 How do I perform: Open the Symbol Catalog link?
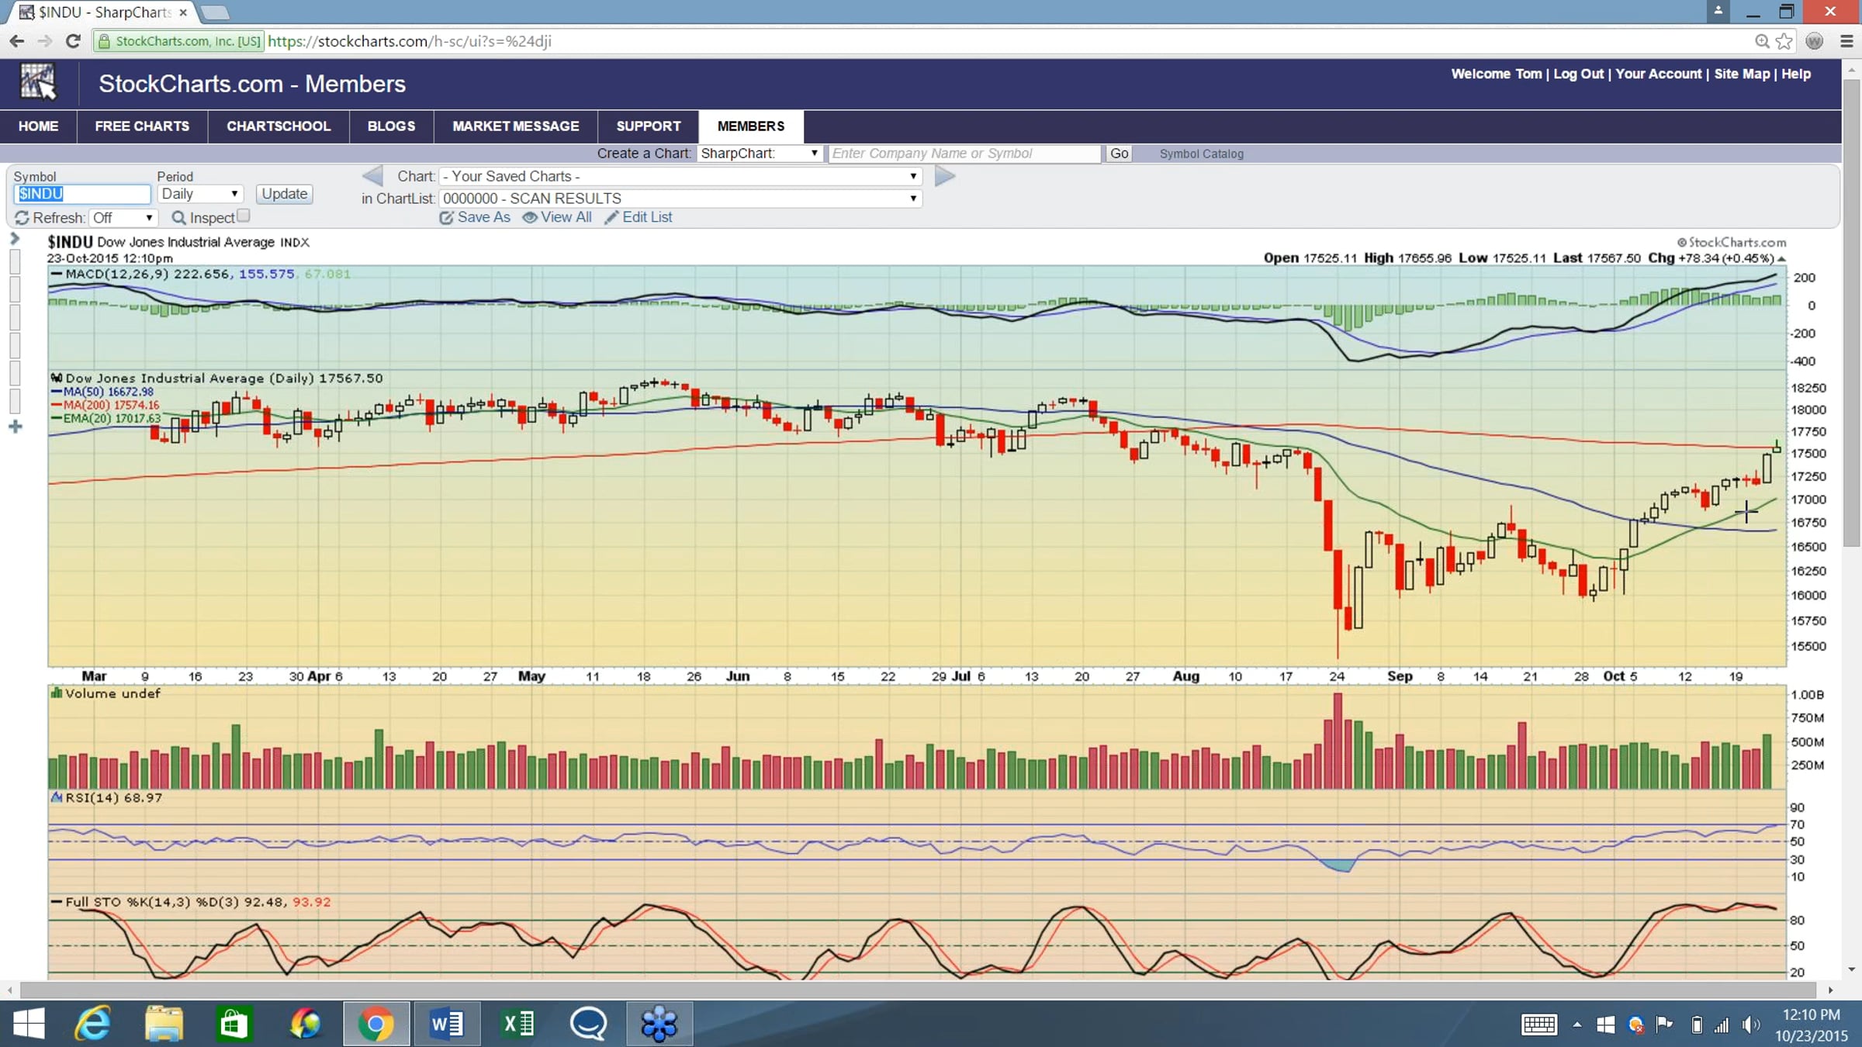point(1201,154)
